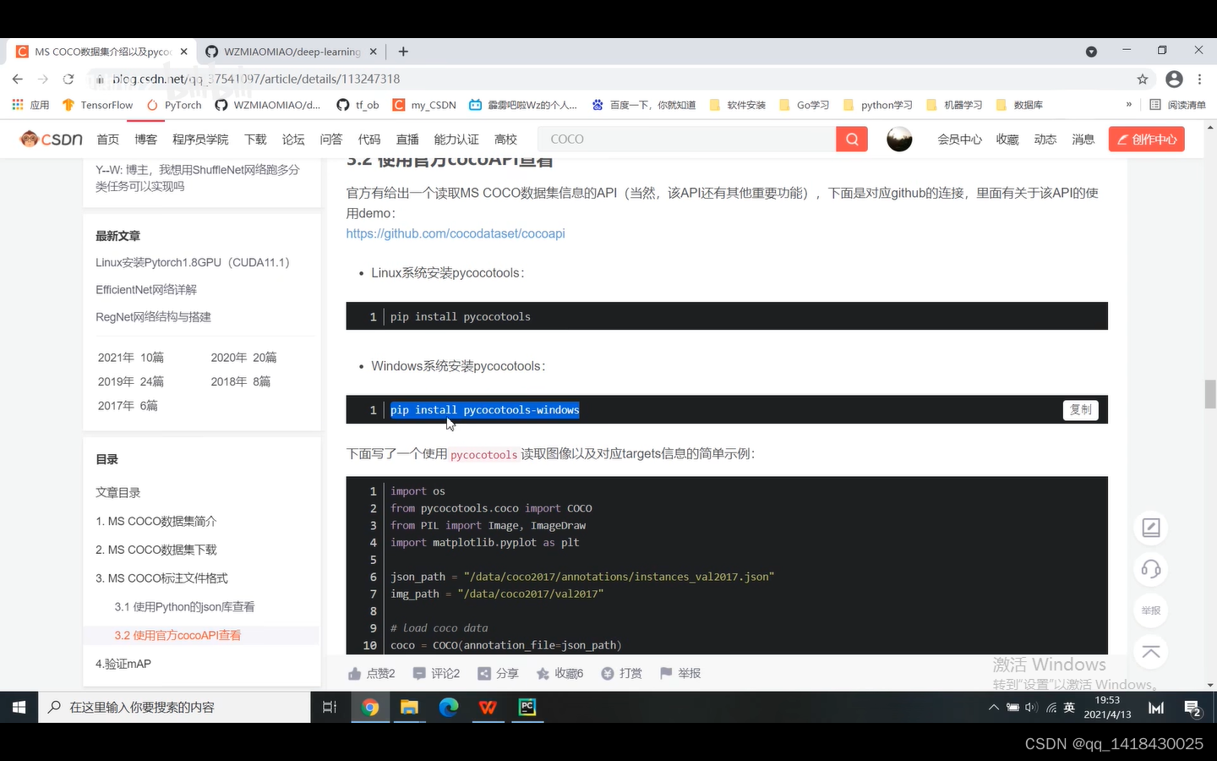
Task: Select the MS COCO dataset CSDN tab
Action: pyautogui.click(x=101, y=52)
